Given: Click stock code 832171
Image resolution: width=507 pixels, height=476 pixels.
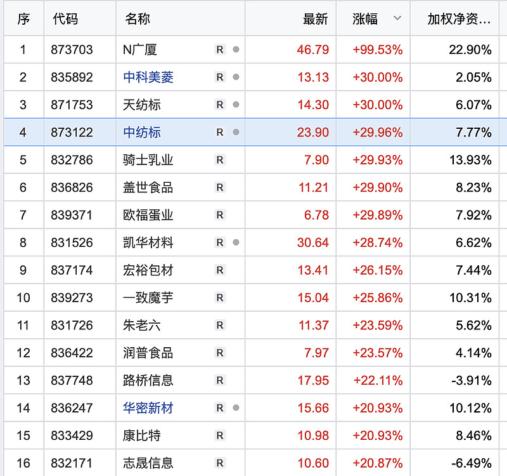Looking at the screenshot, I should click(x=72, y=463).
